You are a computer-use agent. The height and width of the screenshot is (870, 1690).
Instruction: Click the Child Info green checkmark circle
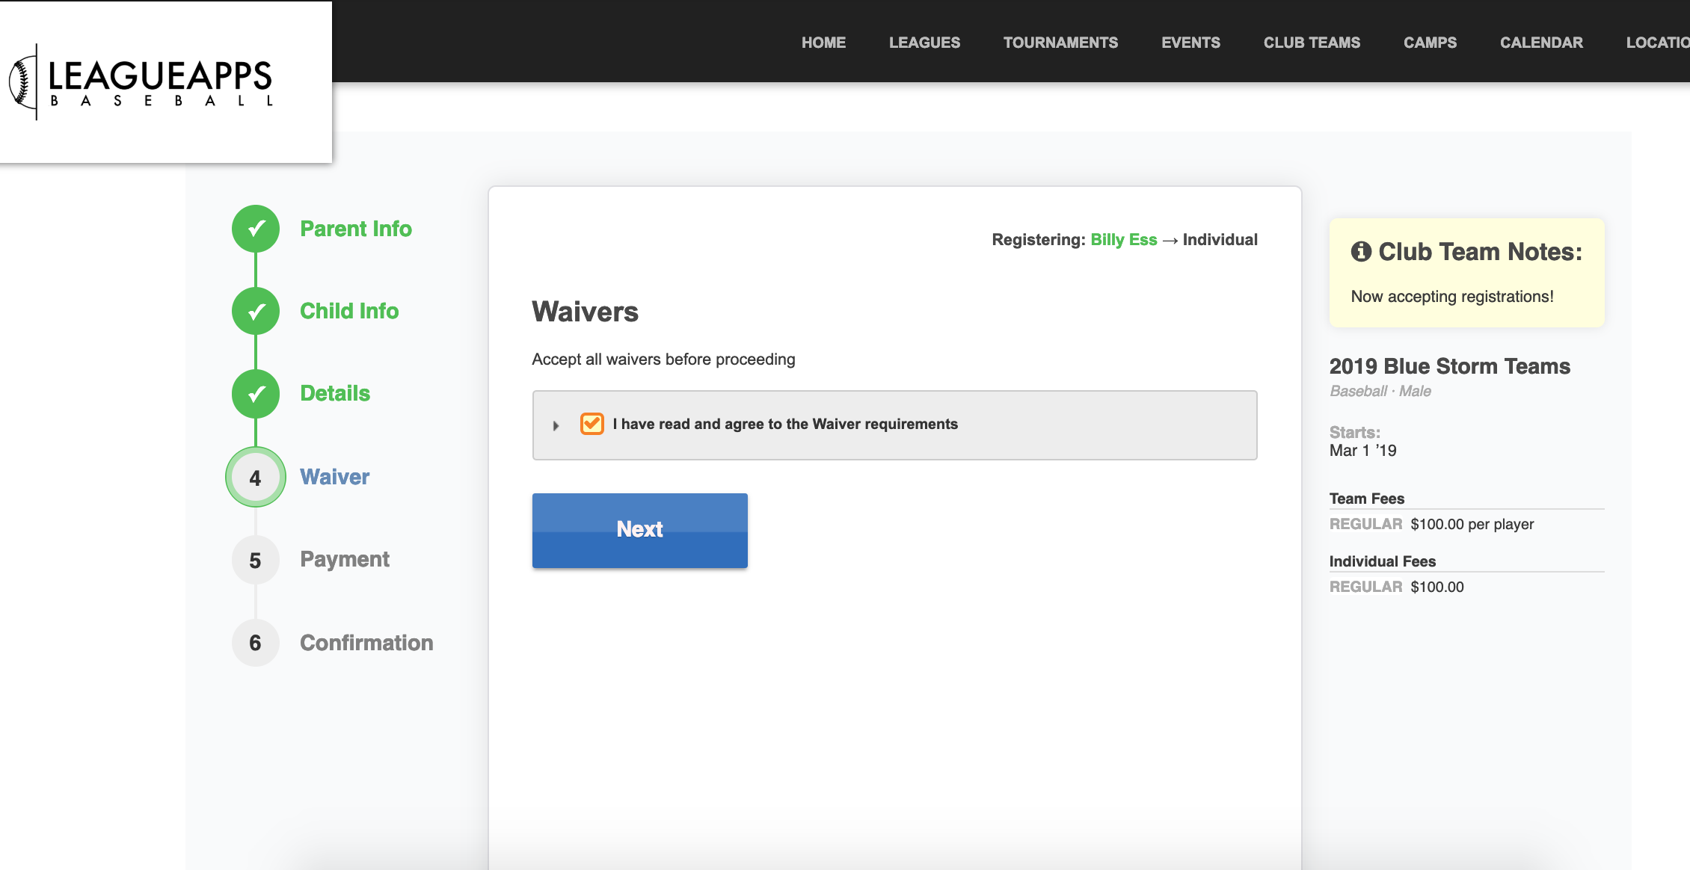(256, 311)
